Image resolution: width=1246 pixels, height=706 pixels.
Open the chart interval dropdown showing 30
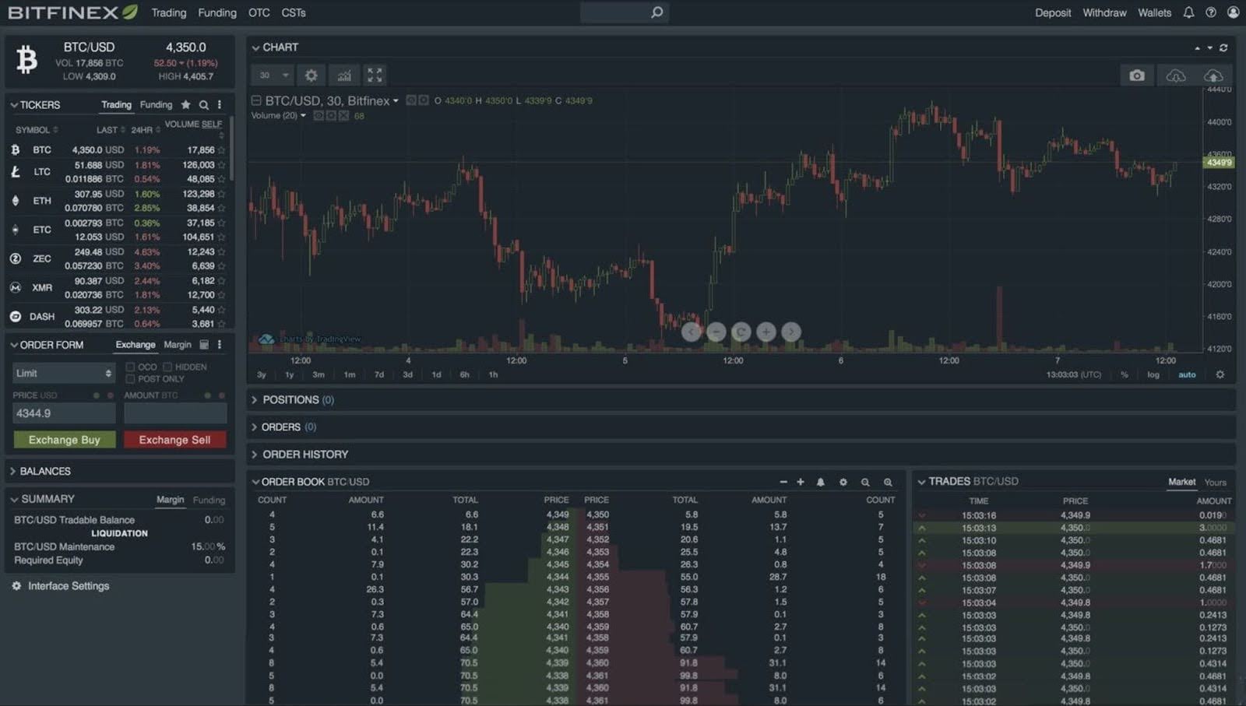coord(271,75)
